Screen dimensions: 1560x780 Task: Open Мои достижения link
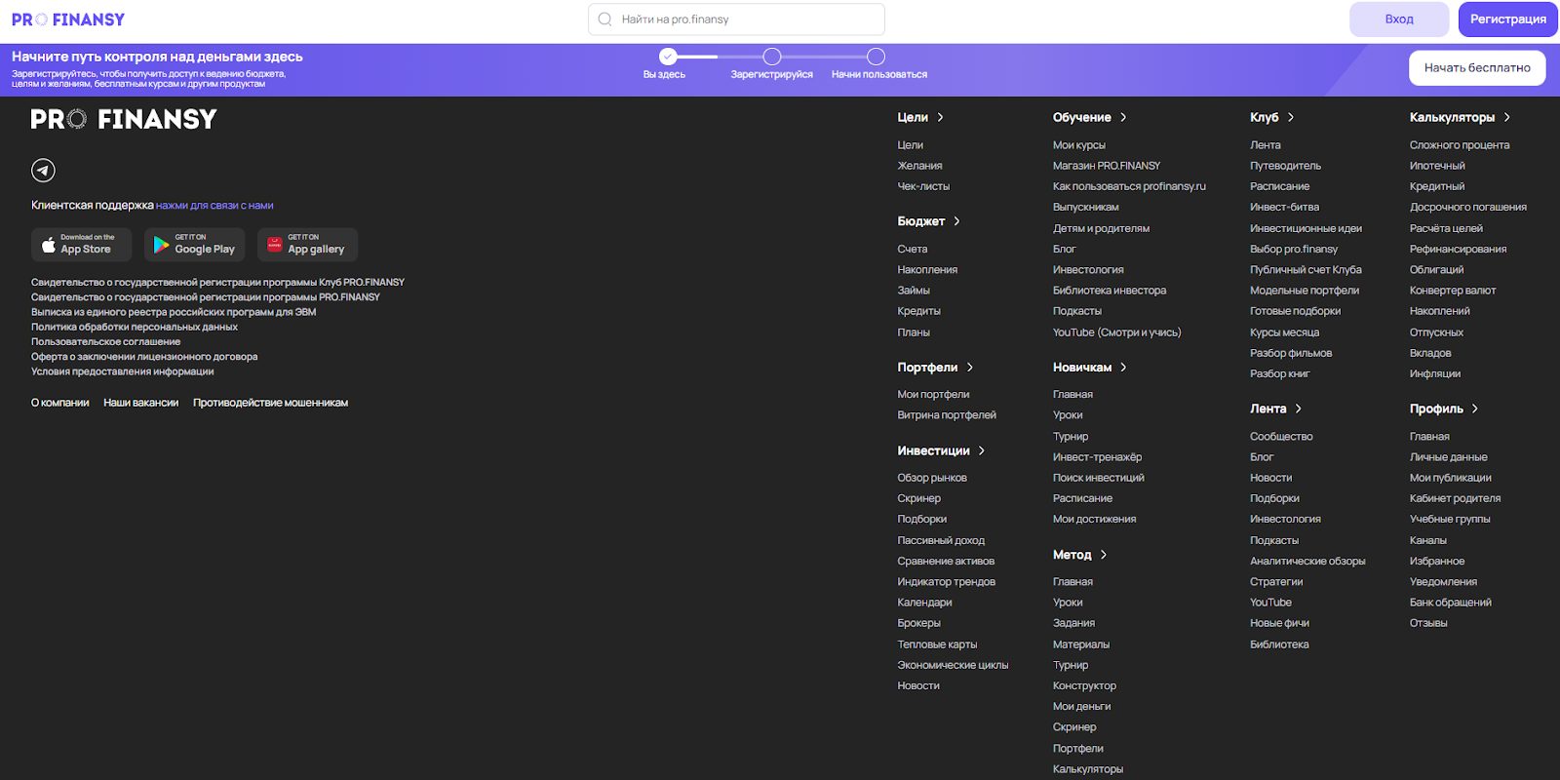pos(1094,520)
